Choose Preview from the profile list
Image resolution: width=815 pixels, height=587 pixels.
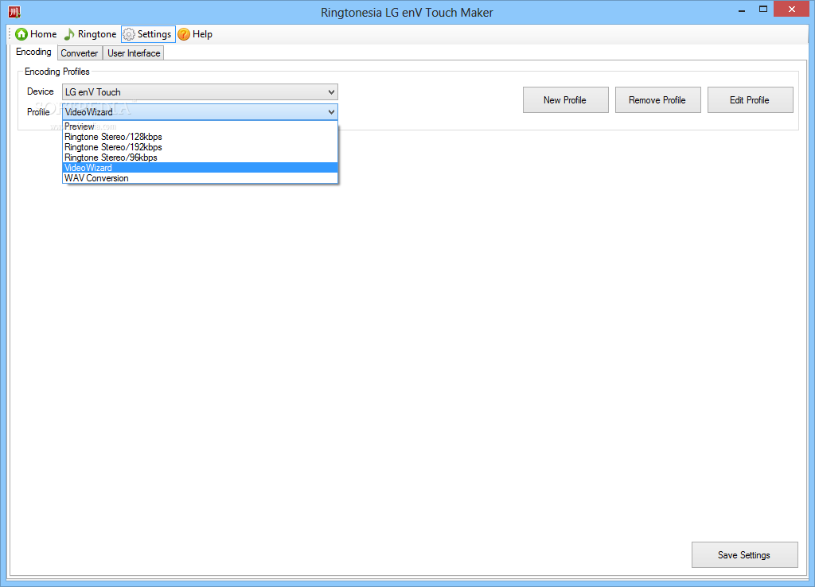[200, 126]
